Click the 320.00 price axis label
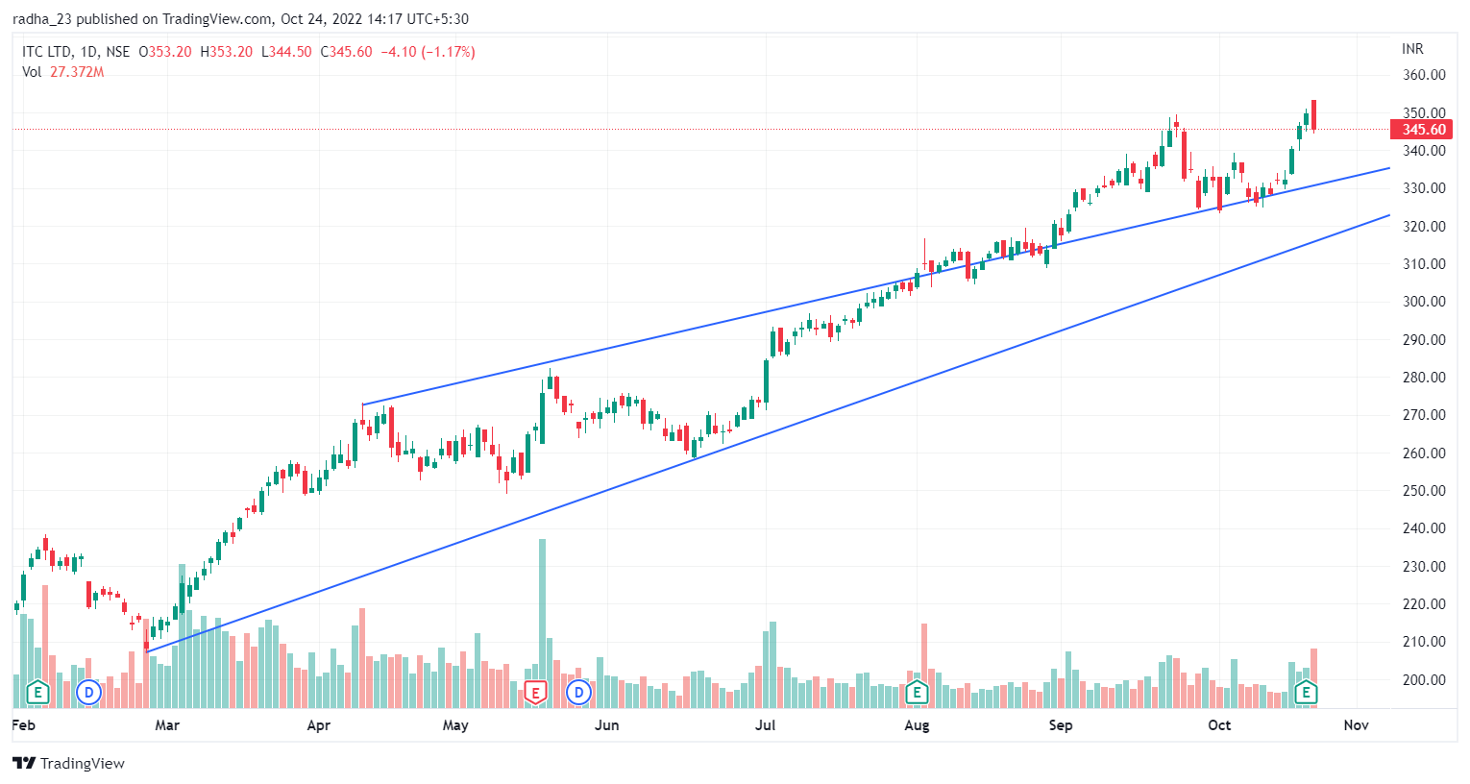1470x784 pixels. coord(1424,227)
